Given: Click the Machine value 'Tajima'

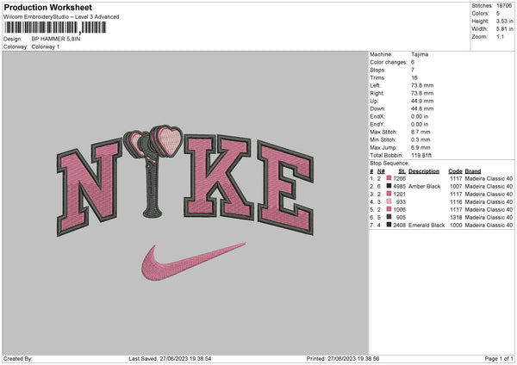Looking at the screenshot, I should [x=420, y=54].
